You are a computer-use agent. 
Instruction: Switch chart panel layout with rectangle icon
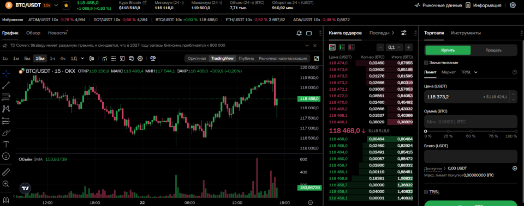pyautogui.click(x=309, y=33)
